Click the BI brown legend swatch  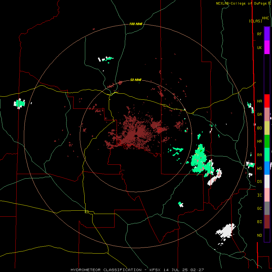pyautogui.click(x=267, y=222)
